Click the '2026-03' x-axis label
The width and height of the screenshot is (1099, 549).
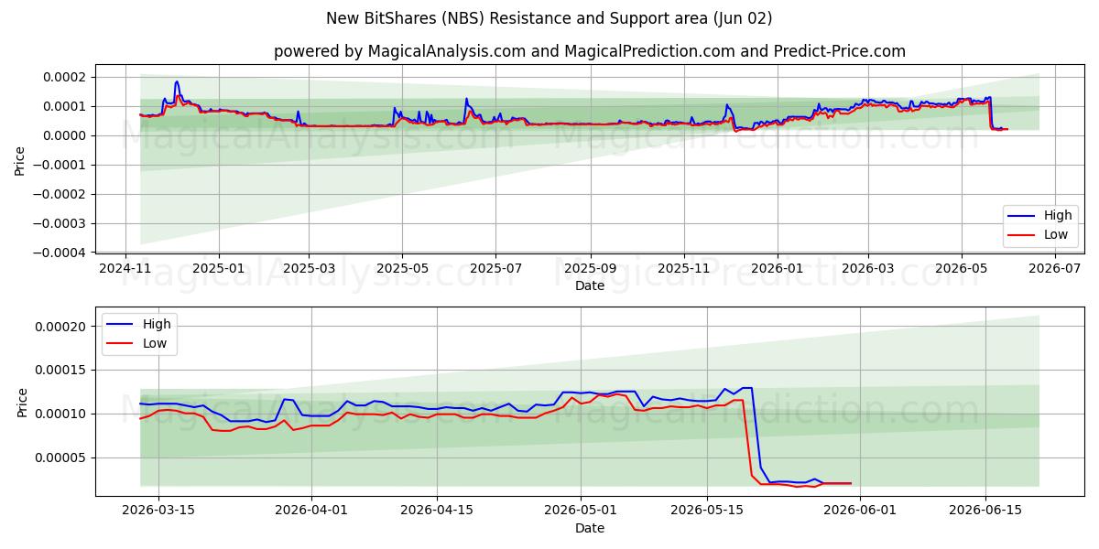(867, 269)
